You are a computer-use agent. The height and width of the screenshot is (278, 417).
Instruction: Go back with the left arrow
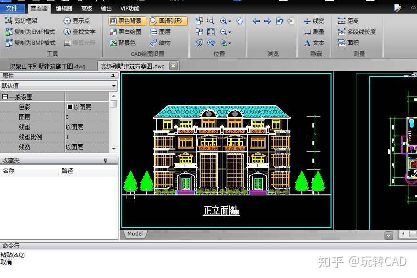point(257,21)
